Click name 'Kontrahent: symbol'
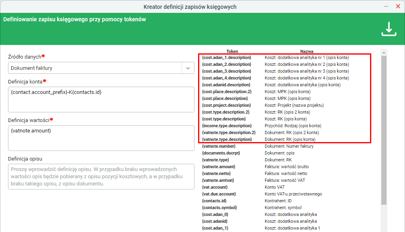 [x=283, y=208]
